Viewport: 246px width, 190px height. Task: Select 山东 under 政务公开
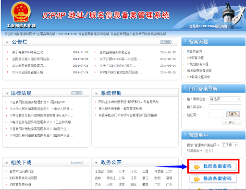click(110, 185)
